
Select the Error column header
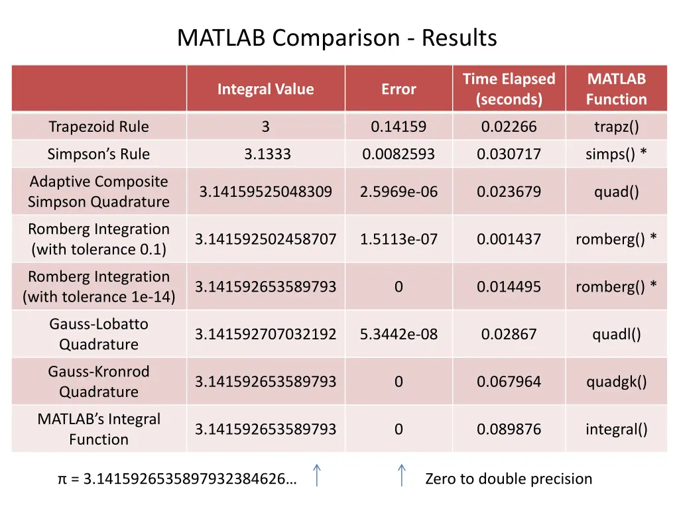[x=399, y=89]
